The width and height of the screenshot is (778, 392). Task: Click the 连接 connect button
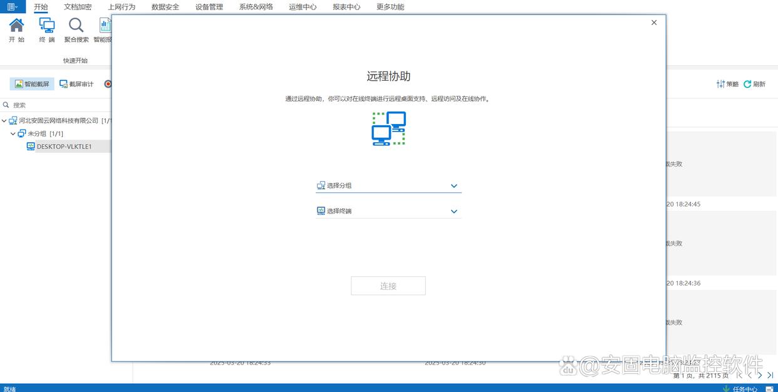coord(388,286)
